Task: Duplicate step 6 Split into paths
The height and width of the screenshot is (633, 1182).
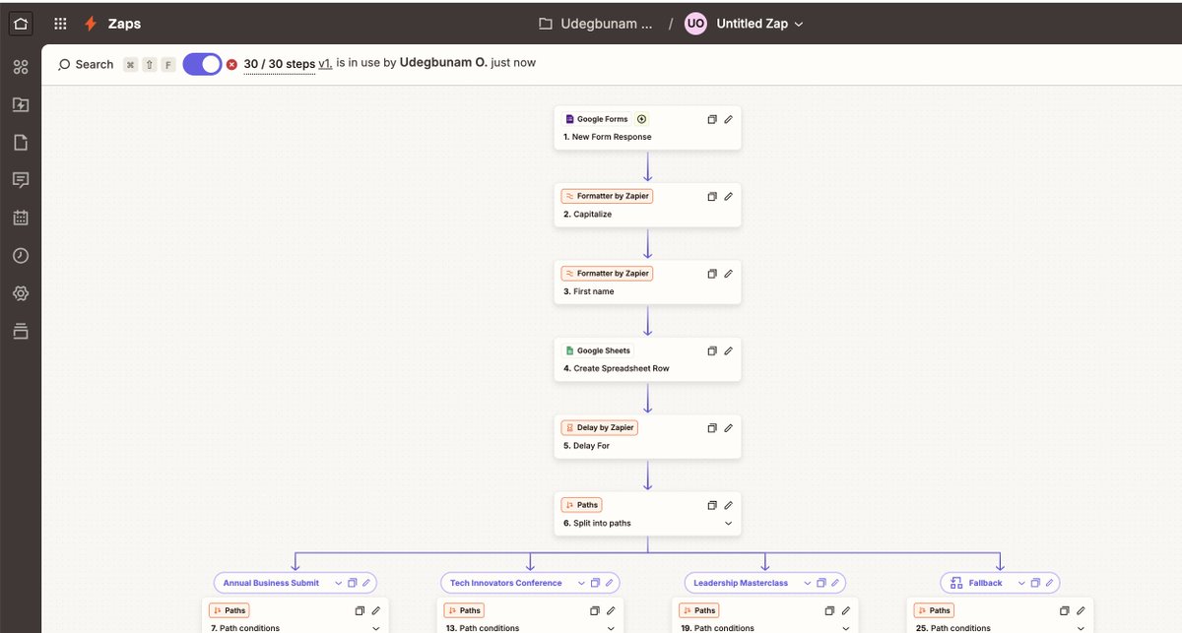Action: [712, 505]
